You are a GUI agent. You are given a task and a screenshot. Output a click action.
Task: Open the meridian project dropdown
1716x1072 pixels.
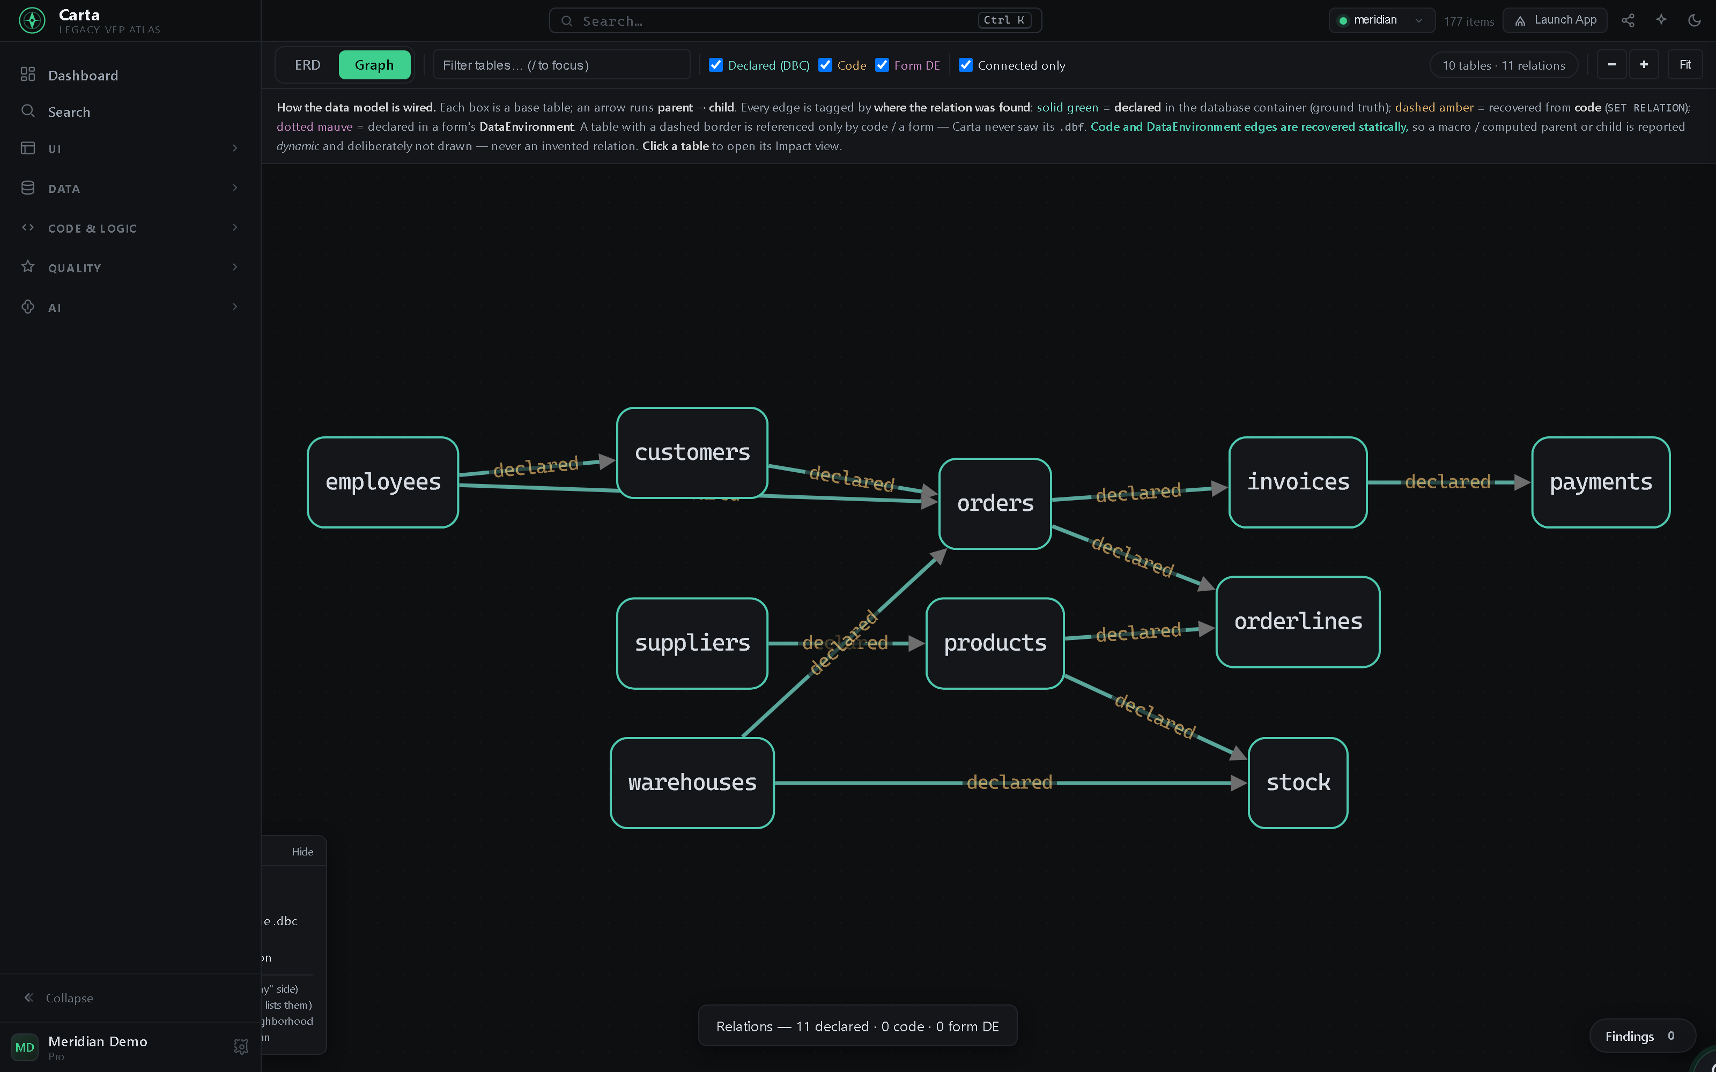coord(1381,20)
